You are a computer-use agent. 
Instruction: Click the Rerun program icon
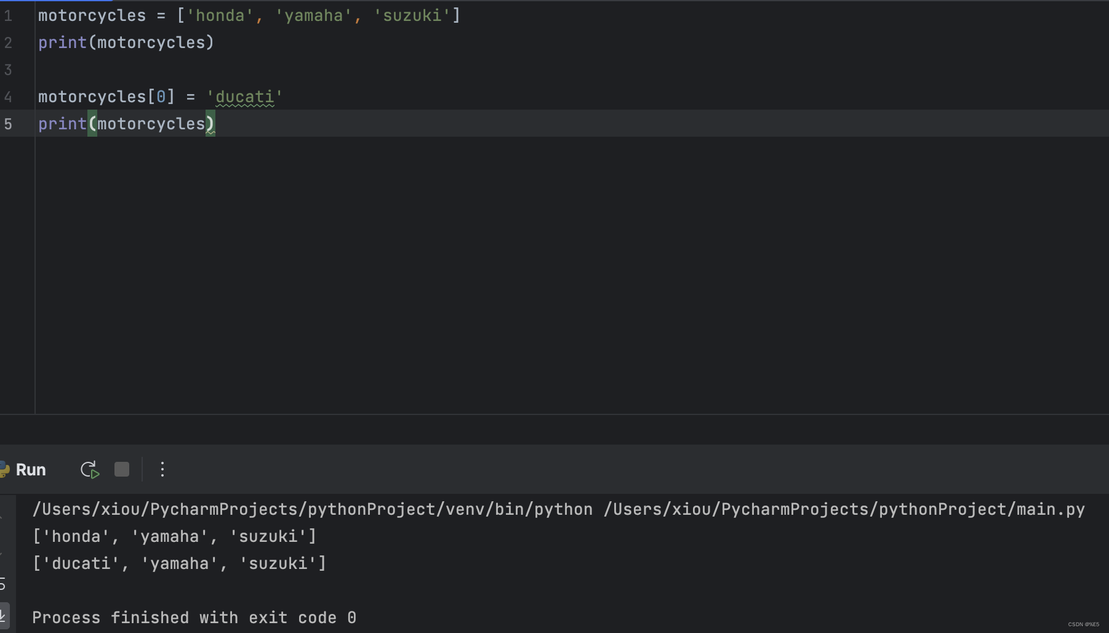click(x=90, y=470)
